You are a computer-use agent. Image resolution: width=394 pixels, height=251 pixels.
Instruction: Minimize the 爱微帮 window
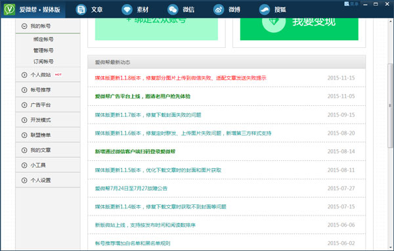(x=365, y=4)
